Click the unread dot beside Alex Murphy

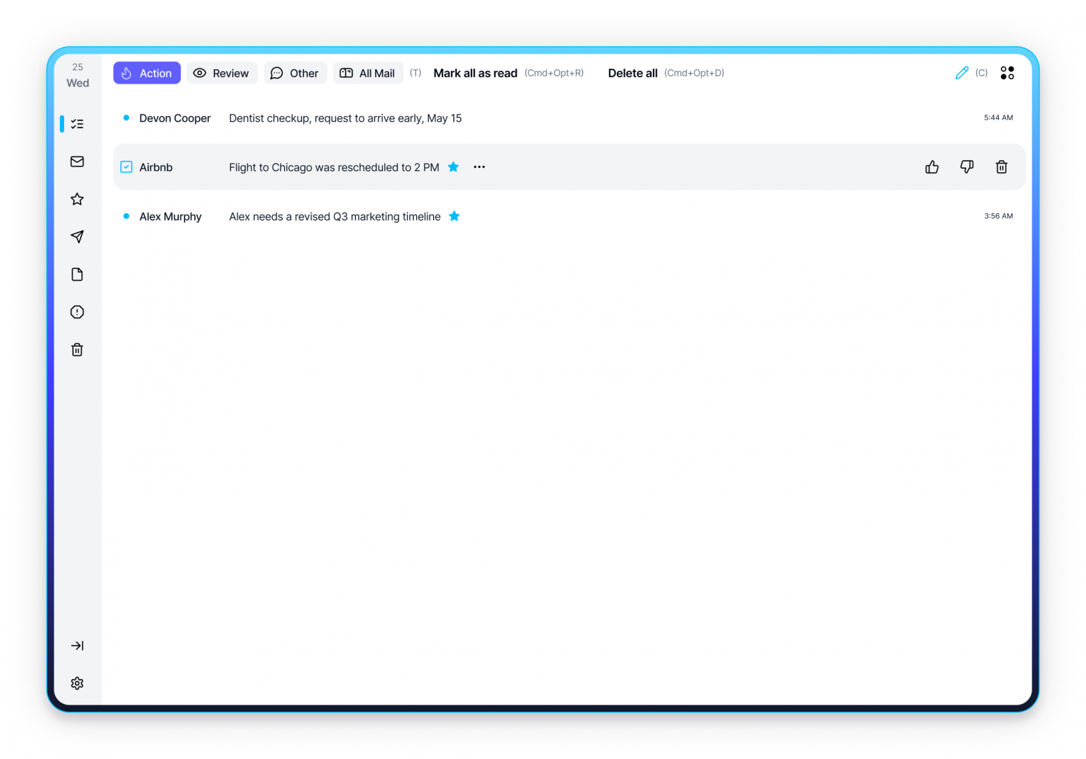coord(126,216)
